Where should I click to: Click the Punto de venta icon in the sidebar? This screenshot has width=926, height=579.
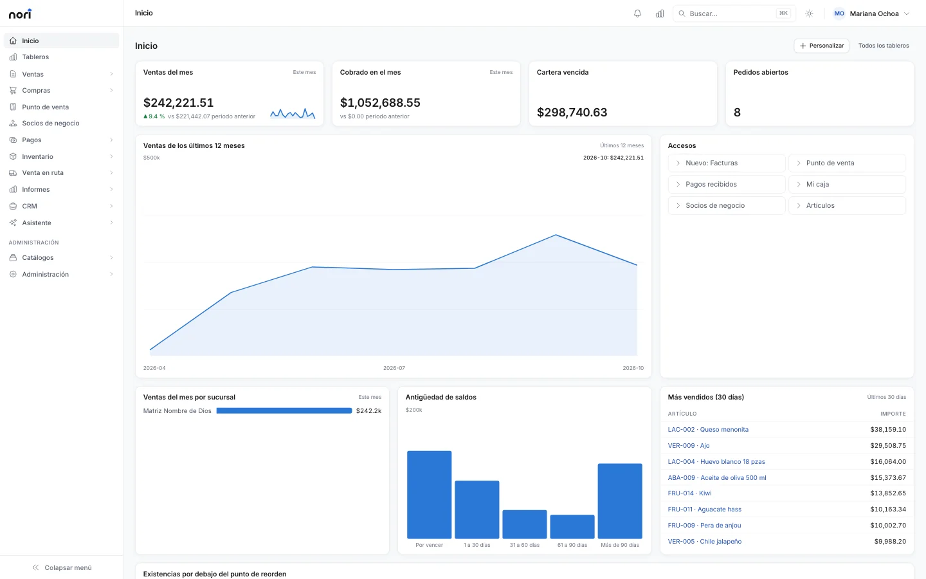point(13,107)
